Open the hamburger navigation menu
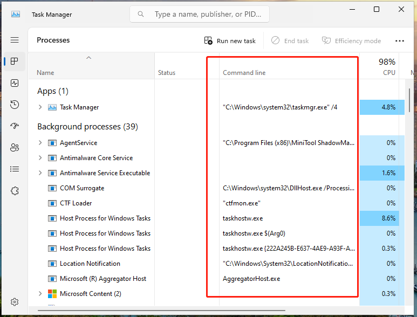The image size is (417, 317). coord(15,40)
